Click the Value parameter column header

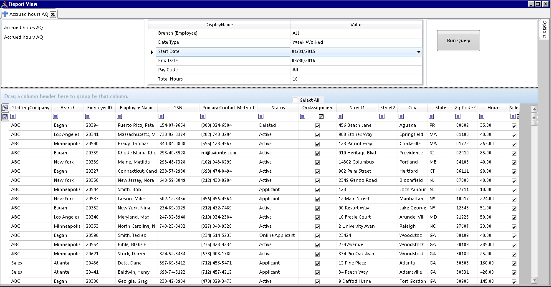click(356, 25)
